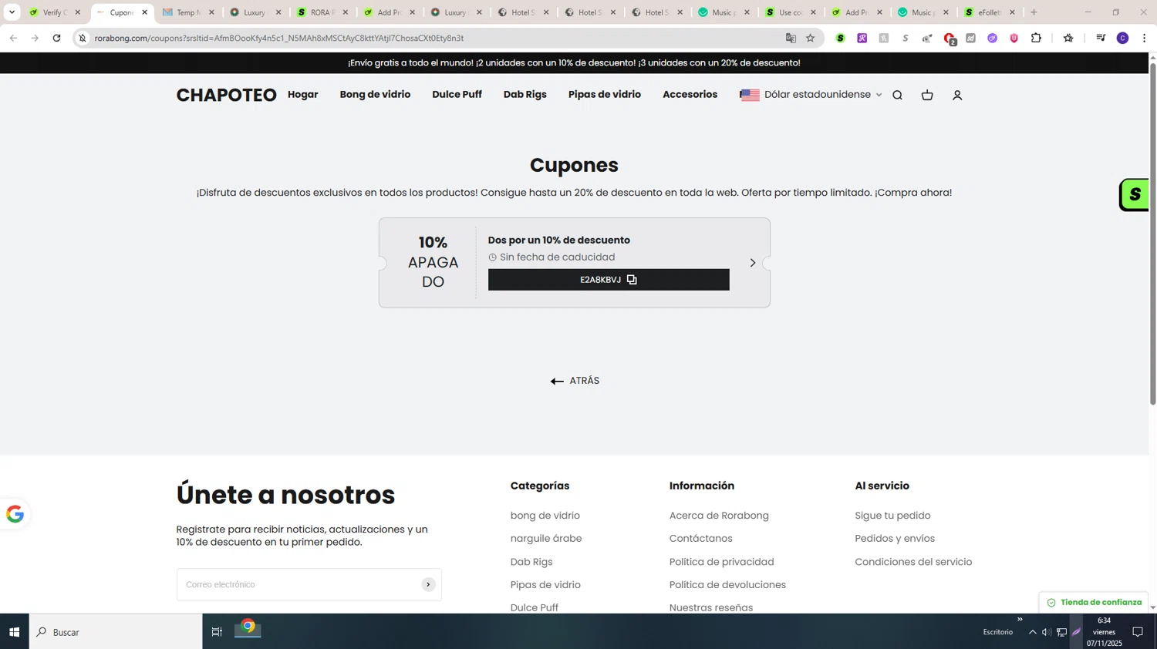Click the address bar URL
Viewport: 1157px width, 649px height.
pos(278,38)
